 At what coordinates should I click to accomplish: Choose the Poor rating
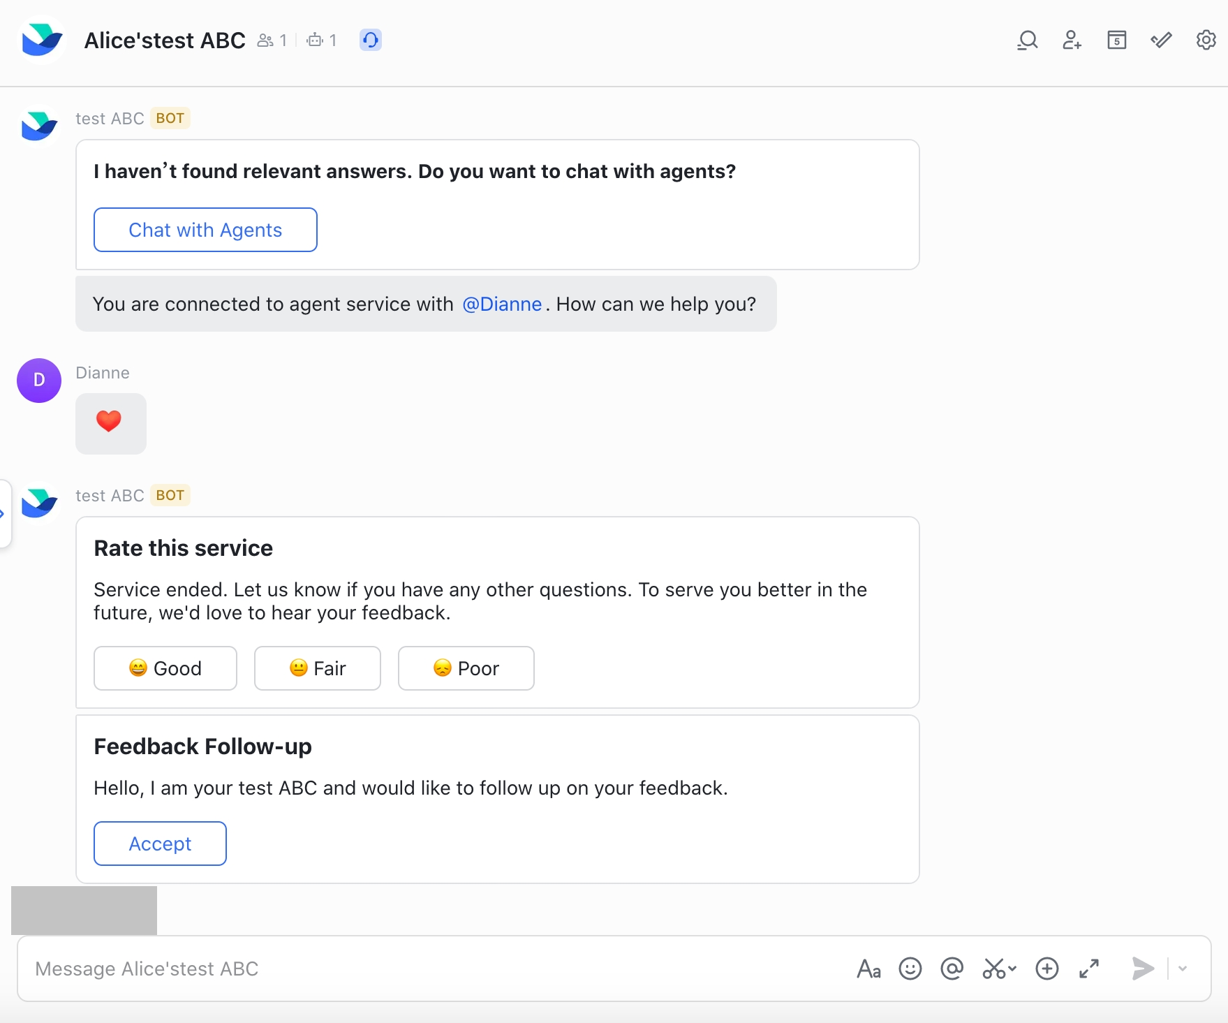466,668
